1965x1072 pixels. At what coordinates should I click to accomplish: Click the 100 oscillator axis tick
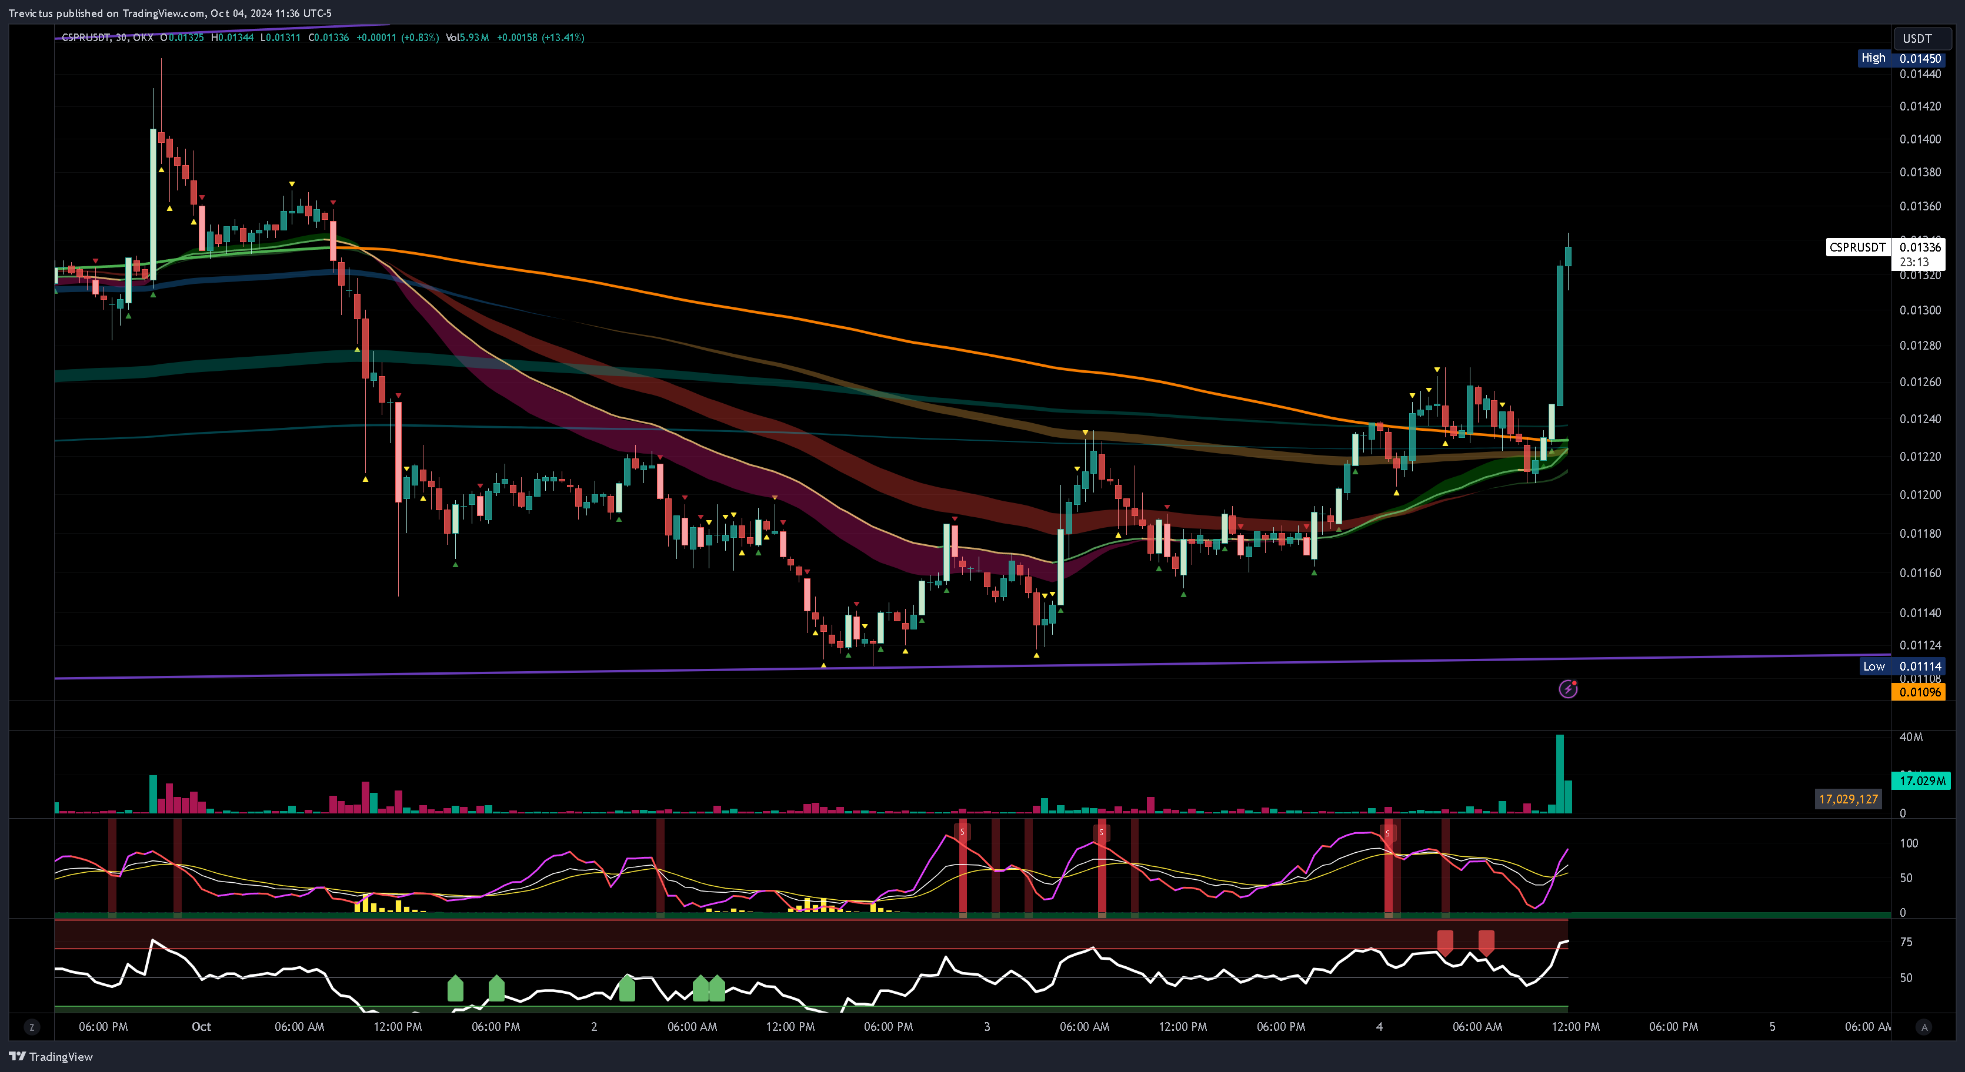click(x=1909, y=843)
